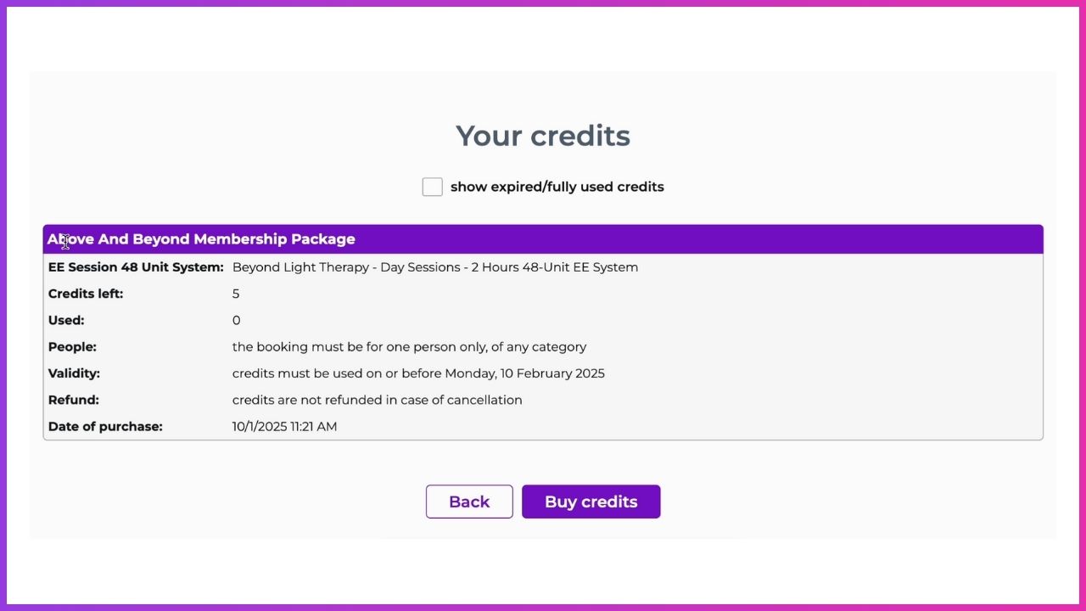Click the 'Validity:' row label
The image size is (1086, 611).
[74, 373]
